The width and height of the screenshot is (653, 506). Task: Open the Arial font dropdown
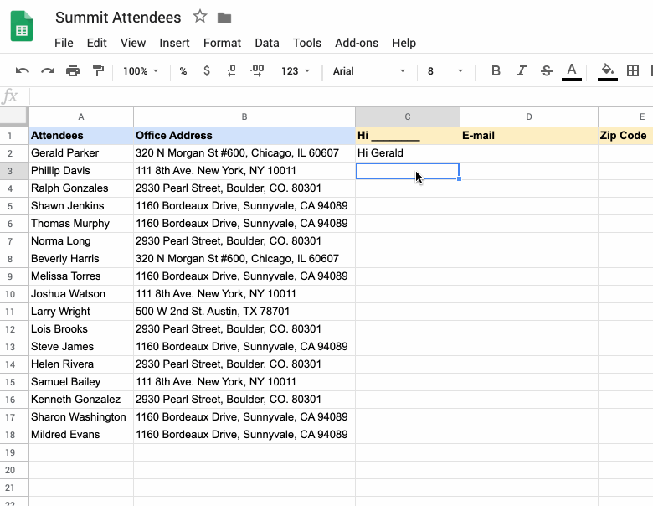369,71
